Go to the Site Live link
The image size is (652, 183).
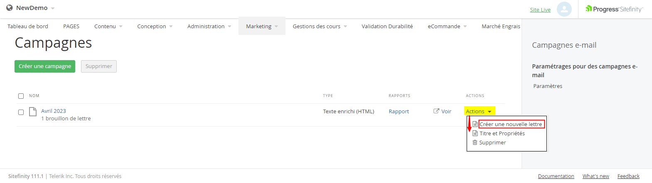coord(540,10)
